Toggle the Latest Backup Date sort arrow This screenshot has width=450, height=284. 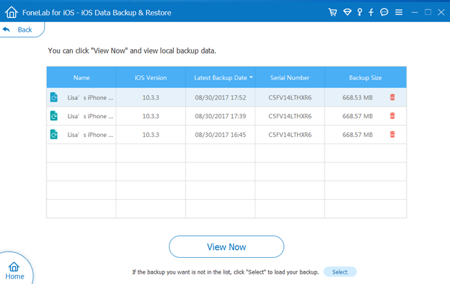251,77
